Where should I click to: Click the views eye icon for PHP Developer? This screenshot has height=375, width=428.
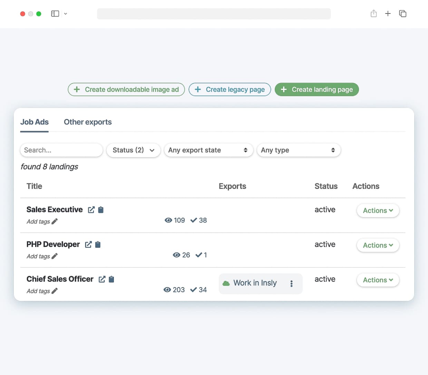pos(176,255)
